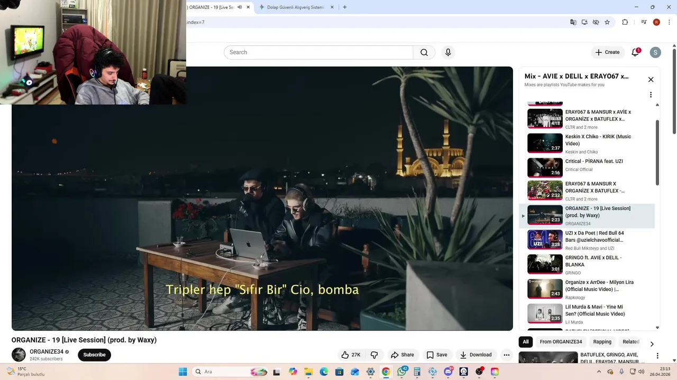The width and height of the screenshot is (677, 380).
Task: Open Chrome's translate page icon
Action: (x=573, y=22)
